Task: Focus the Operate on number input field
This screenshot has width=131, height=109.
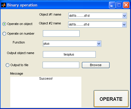Action: click(x=61, y=33)
